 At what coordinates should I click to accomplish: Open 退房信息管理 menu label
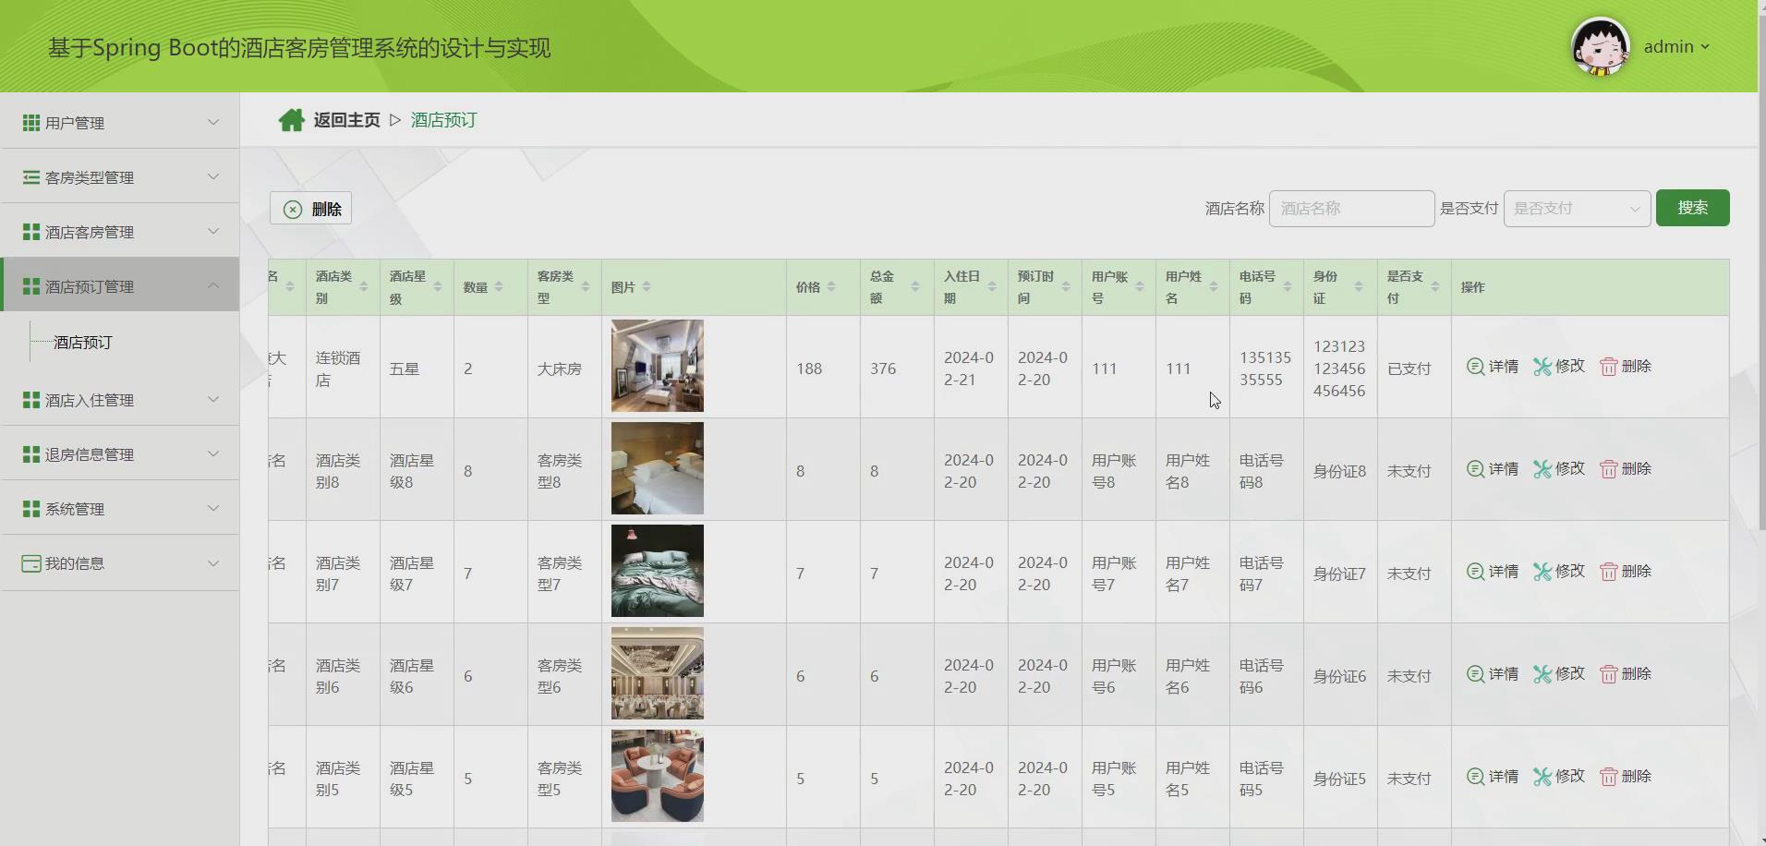[x=90, y=454]
